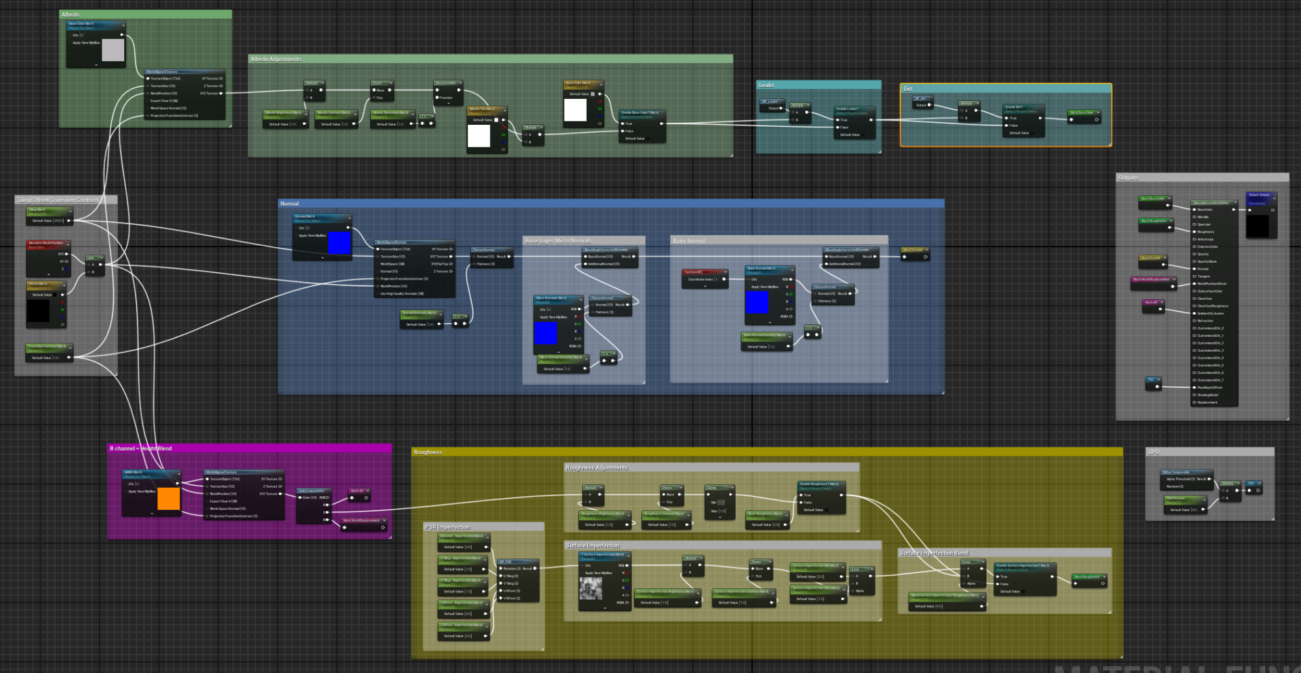Click the white Default Value swatch on Albedo Tint Mat A

496,120
